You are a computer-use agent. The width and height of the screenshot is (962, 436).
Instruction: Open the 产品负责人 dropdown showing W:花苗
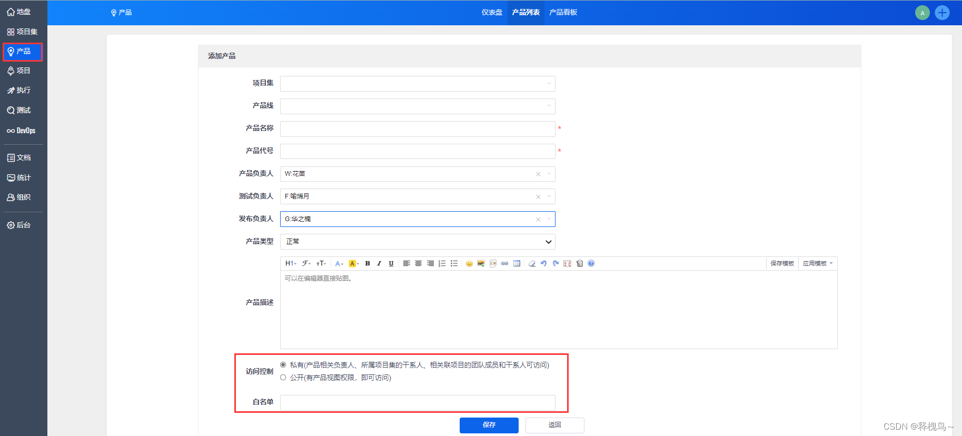tap(418, 174)
